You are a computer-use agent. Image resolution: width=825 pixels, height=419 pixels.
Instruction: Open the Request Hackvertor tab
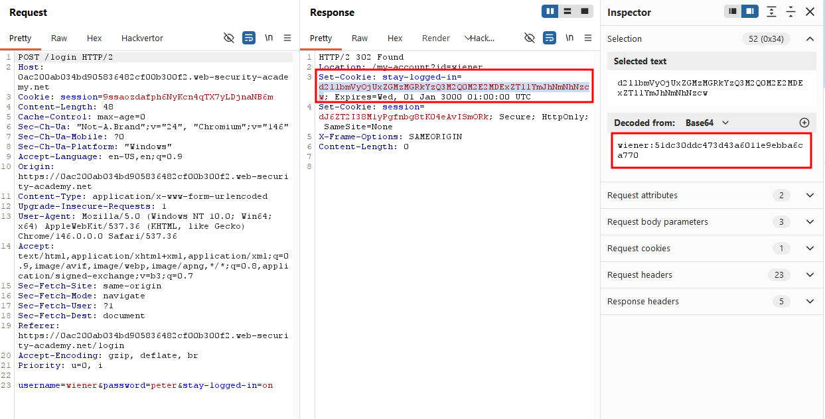142,38
